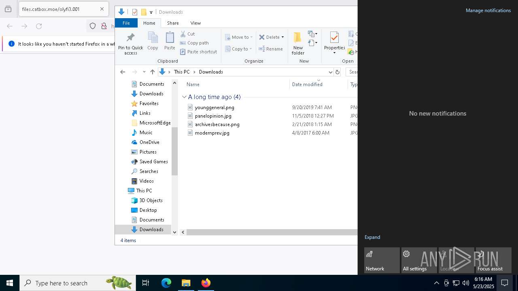
Task: Open All settings quick action tile
Action: (x=419, y=260)
